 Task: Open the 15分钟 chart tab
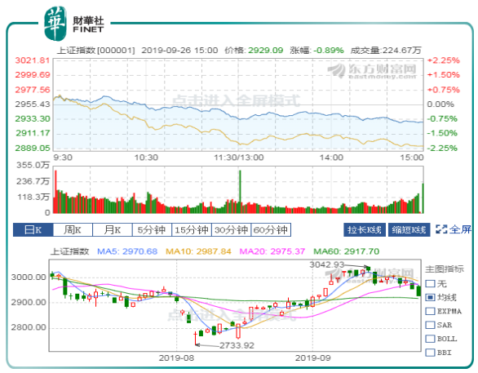[x=192, y=230]
